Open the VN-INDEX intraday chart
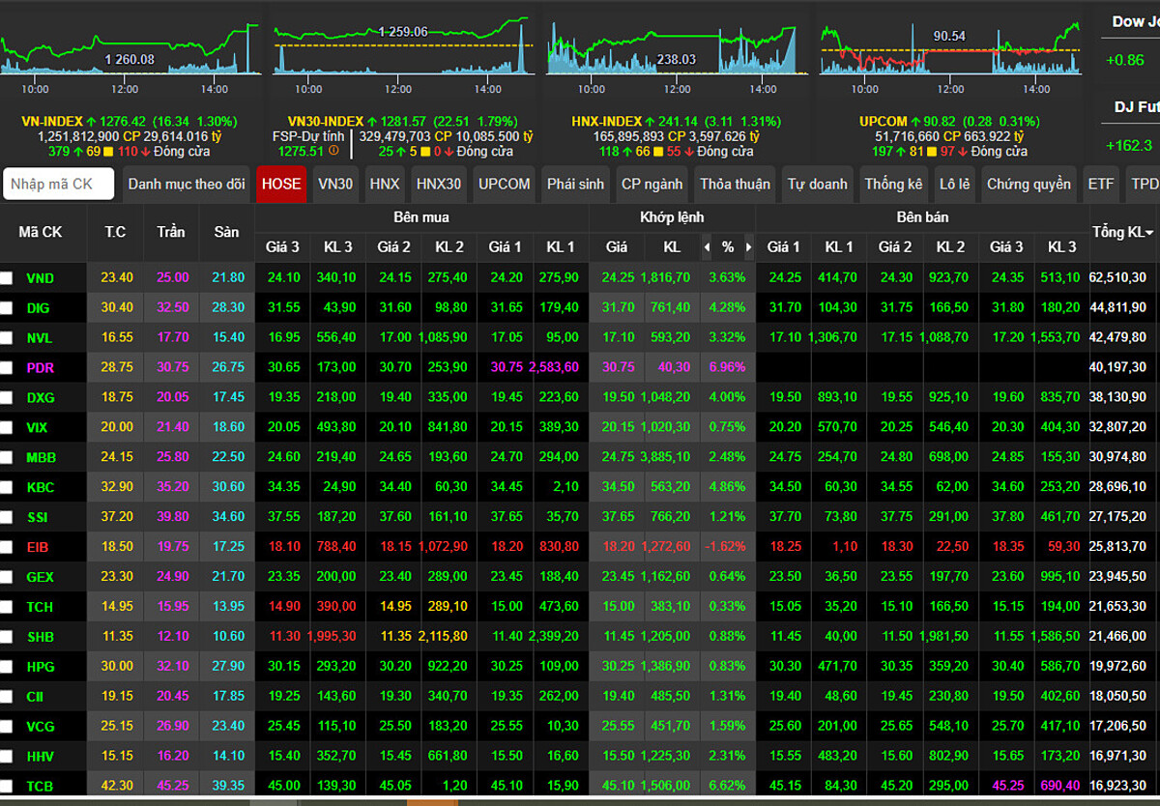Screen dimensions: 1160x806 130,48
